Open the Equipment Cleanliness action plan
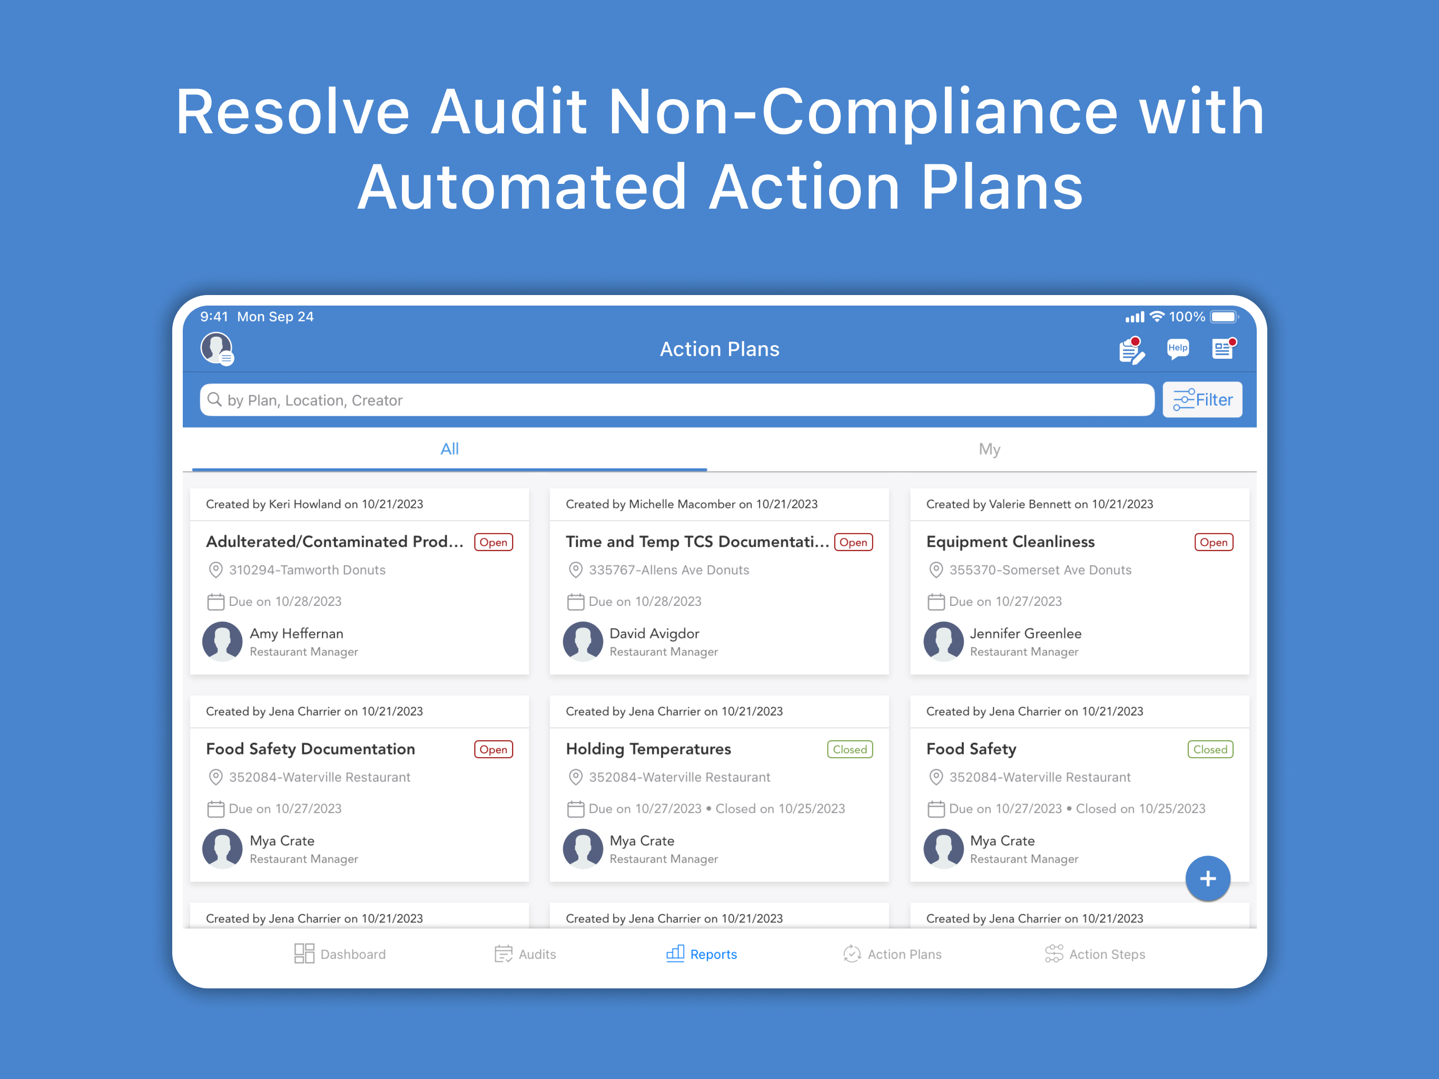 tap(1010, 542)
